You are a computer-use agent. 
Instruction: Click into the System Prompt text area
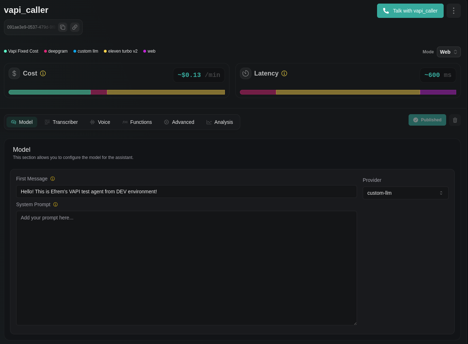(187, 268)
